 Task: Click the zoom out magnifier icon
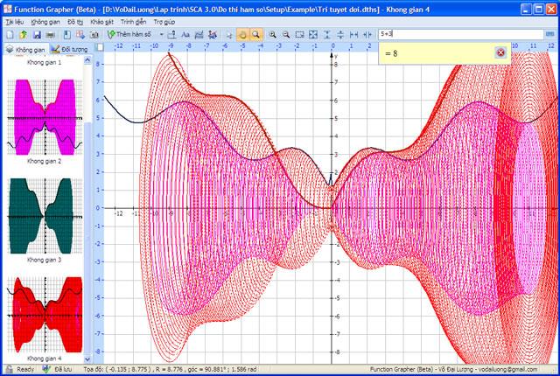tap(286, 34)
